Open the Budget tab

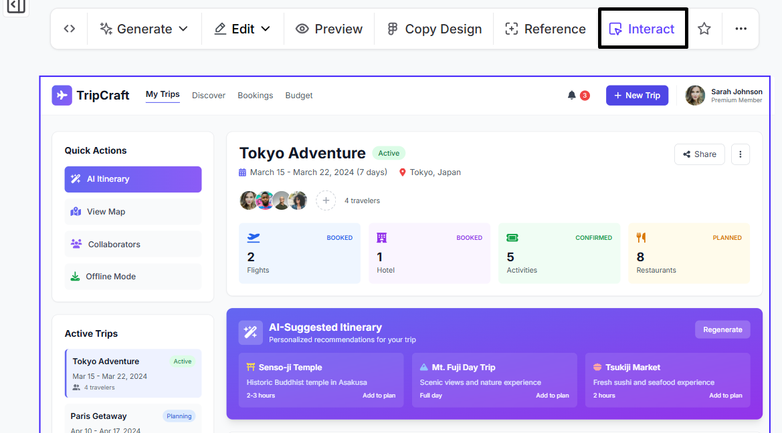click(x=299, y=96)
